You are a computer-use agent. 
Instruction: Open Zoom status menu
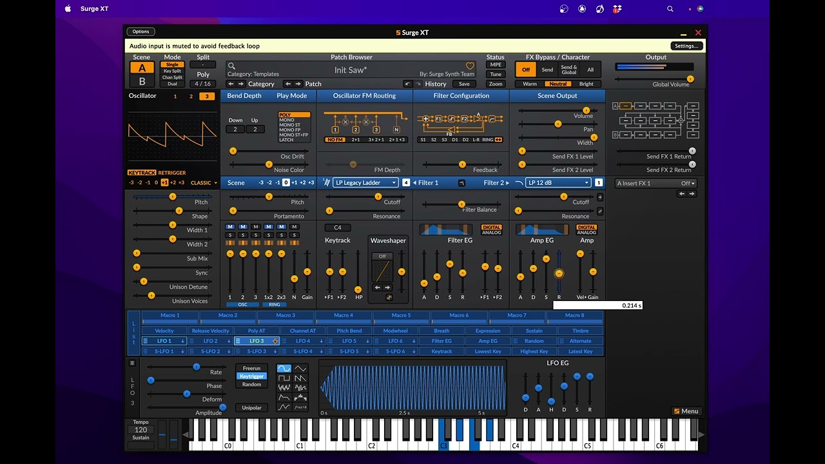[x=496, y=84]
